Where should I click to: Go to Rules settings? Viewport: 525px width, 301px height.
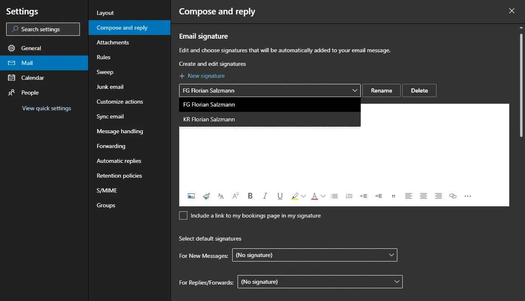pyautogui.click(x=129, y=57)
